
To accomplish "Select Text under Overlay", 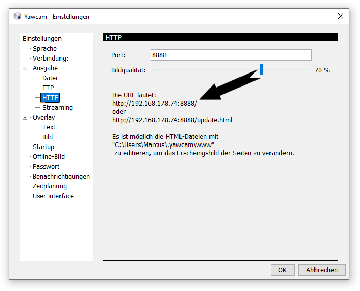I will (x=49, y=127).
